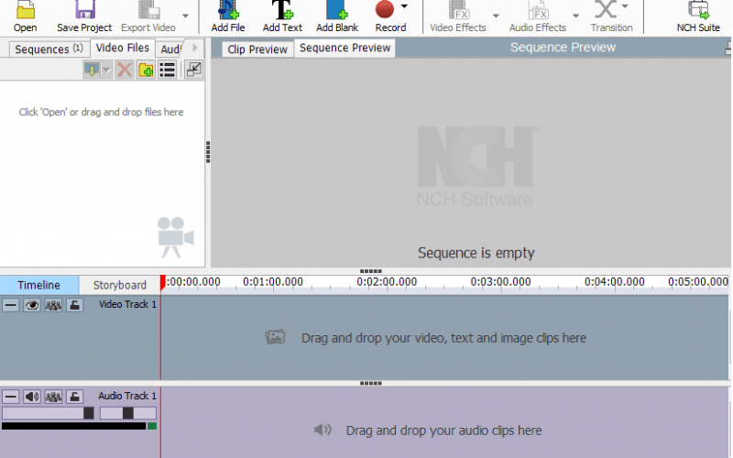733x458 pixels.
Task: Toggle Video Track 1 group link icon
Action: 53,305
